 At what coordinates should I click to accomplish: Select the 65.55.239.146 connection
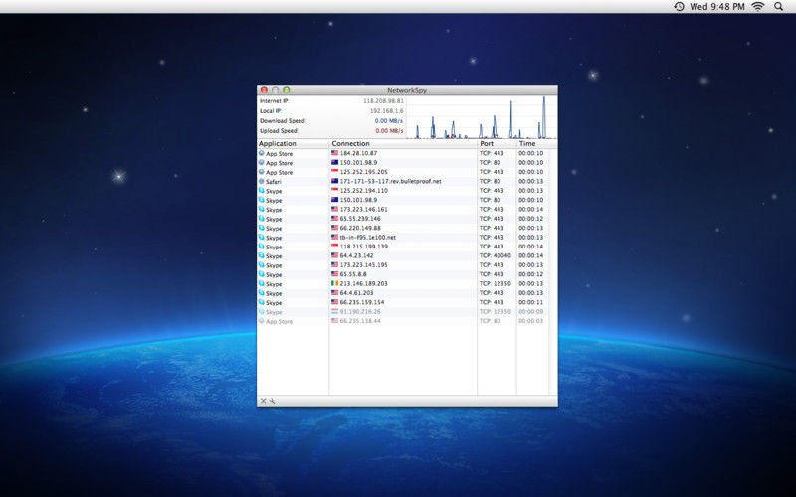tap(360, 218)
